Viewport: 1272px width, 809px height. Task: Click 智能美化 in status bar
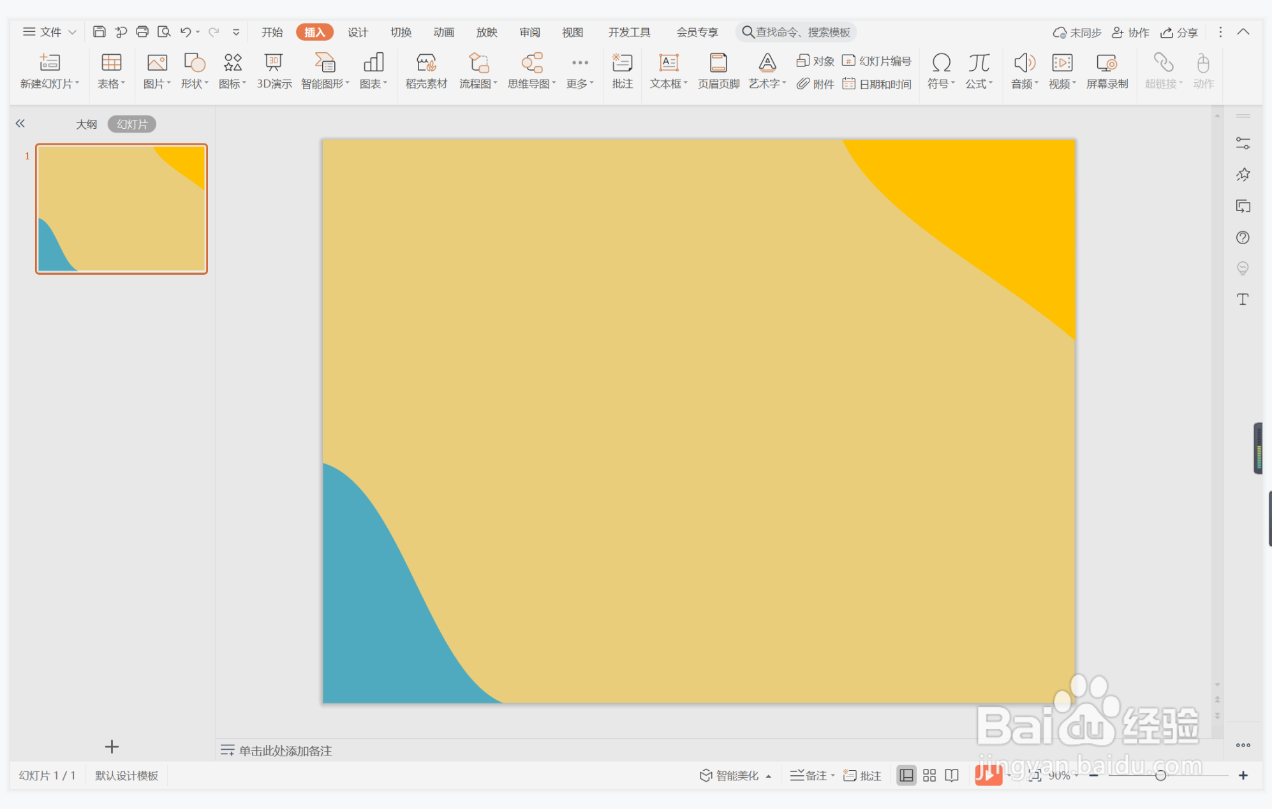[736, 775]
